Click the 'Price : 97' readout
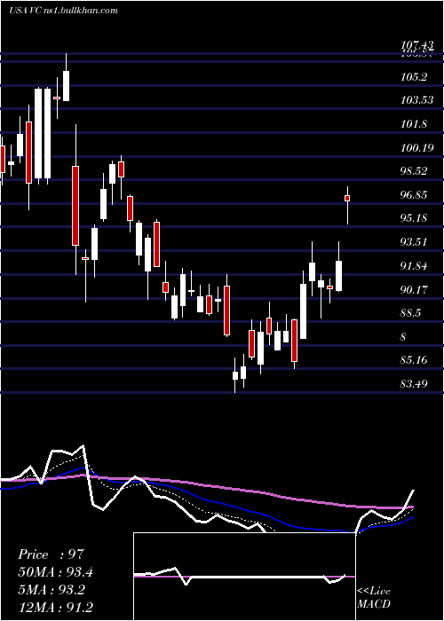The image size is (444, 621). tap(52, 554)
